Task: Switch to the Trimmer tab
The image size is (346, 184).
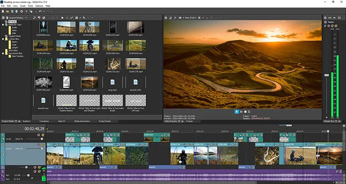Action: [189, 121]
